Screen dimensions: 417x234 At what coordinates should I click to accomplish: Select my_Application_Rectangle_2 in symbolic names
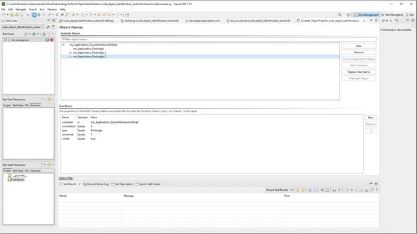point(90,53)
